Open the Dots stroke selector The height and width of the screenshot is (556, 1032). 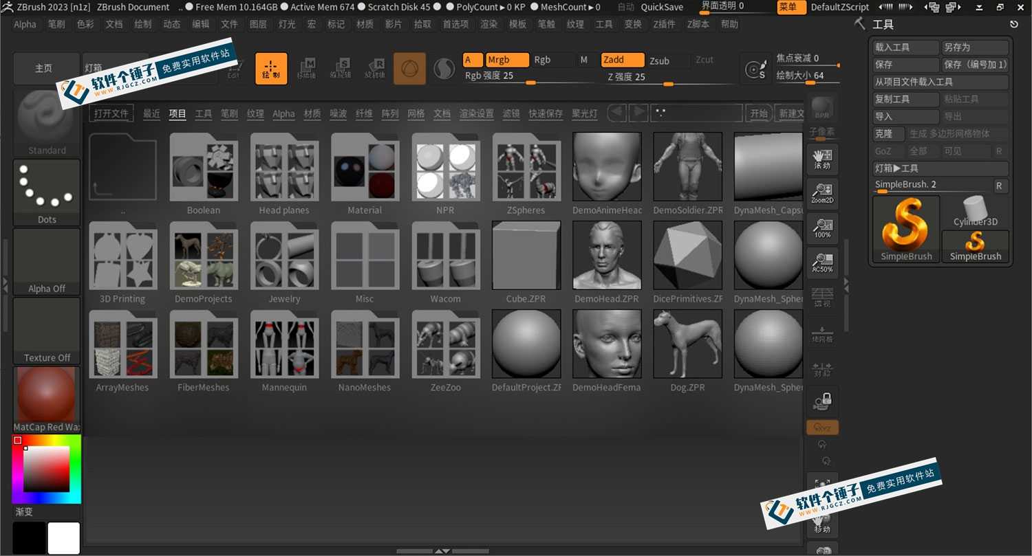pyautogui.click(x=47, y=192)
